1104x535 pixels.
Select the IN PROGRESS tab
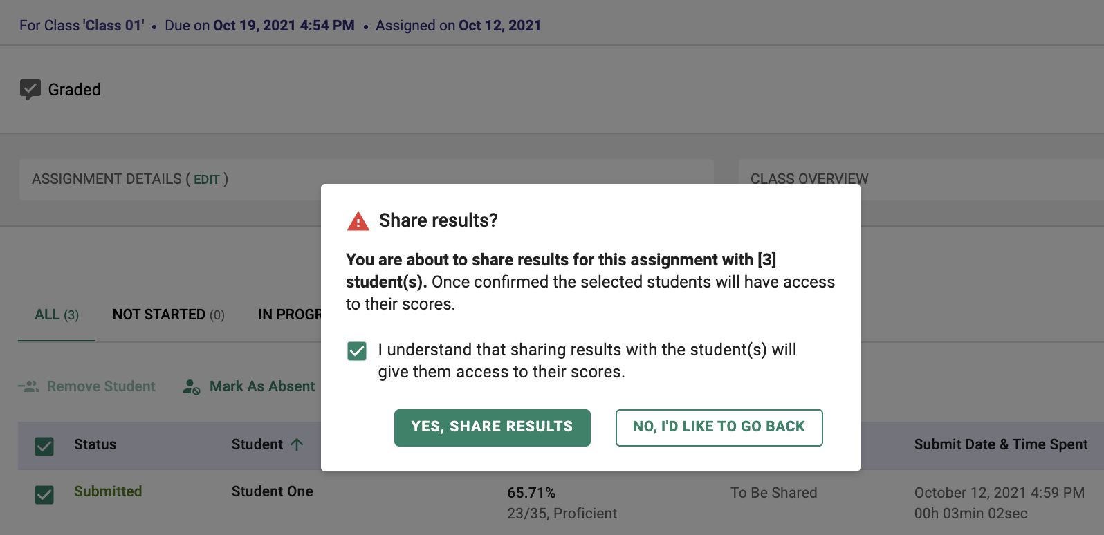289,315
